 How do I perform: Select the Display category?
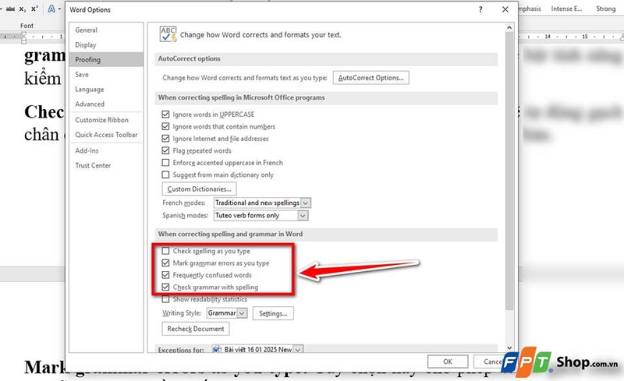106,45
